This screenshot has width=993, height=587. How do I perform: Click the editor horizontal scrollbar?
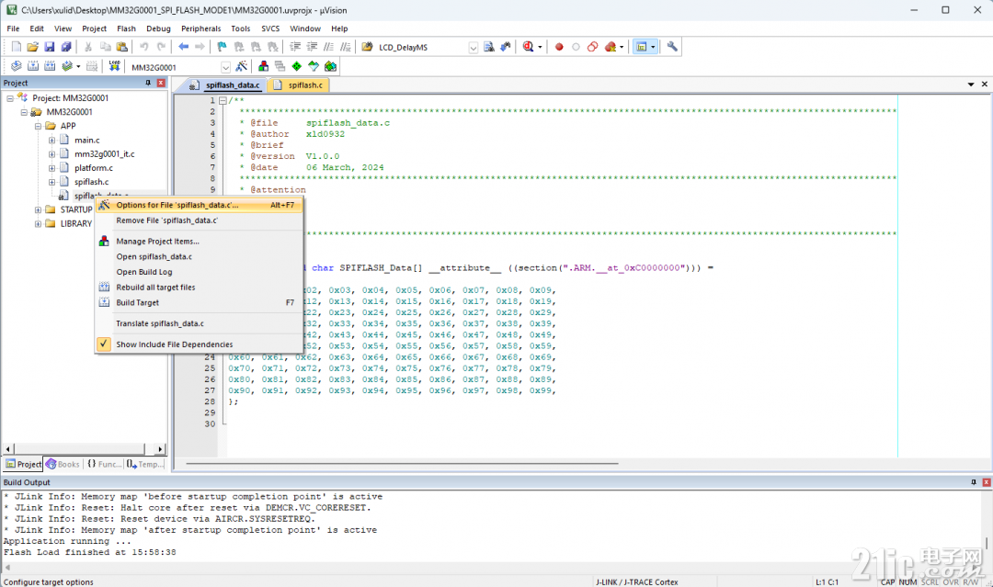(402, 464)
